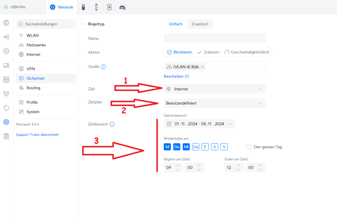Switch to the Erweitert rule type tab

(200, 24)
